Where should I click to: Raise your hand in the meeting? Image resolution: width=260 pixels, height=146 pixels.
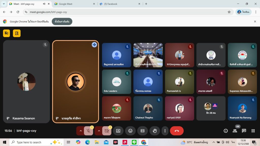point(155,131)
